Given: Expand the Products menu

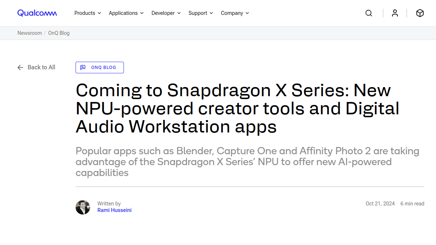Looking at the screenshot, I should (88, 13).
